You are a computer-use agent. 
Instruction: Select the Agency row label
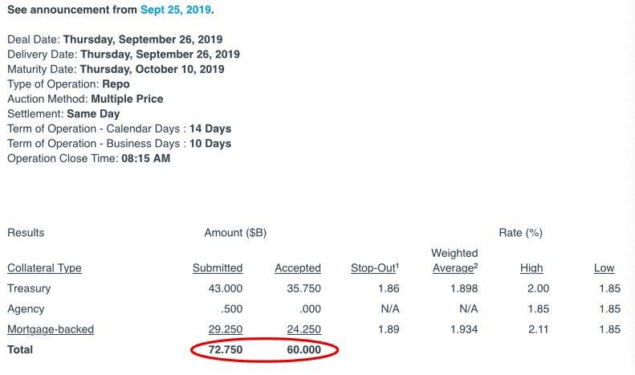(26, 309)
